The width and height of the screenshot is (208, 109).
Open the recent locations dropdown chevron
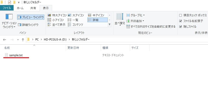pyautogui.click(x=18, y=40)
